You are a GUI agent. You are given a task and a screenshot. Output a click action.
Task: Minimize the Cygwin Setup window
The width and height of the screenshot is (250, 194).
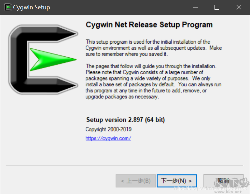(195, 7)
